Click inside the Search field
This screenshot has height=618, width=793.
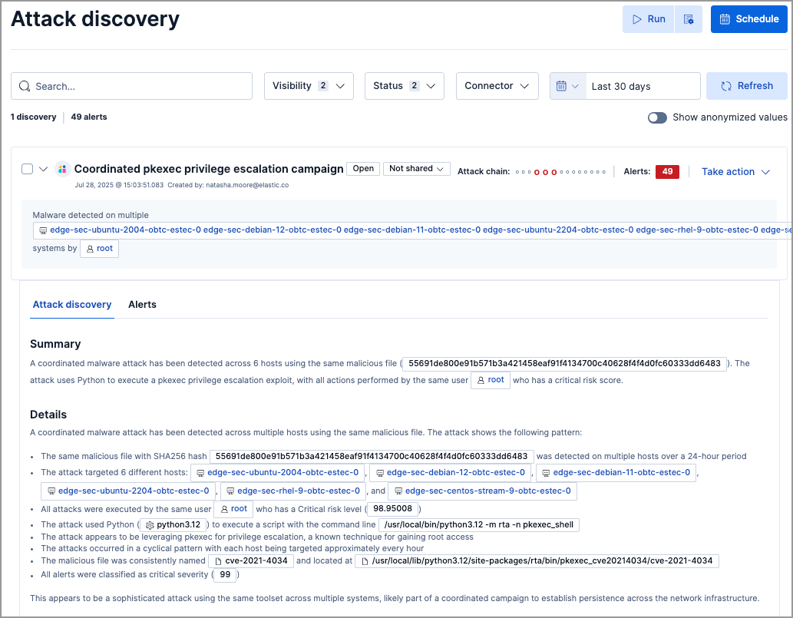(x=131, y=85)
